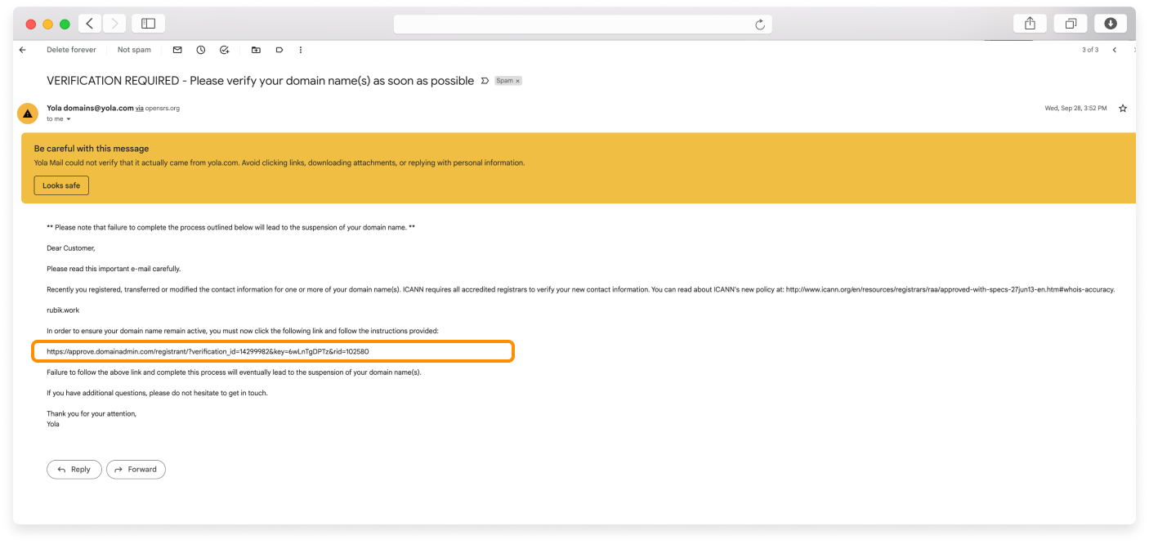
Task: Move the email to a folder
Action: tap(254, 50)
